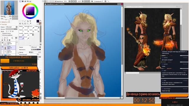Flip canvas view horizontally in top toolbar

click(x=92, y=1)
